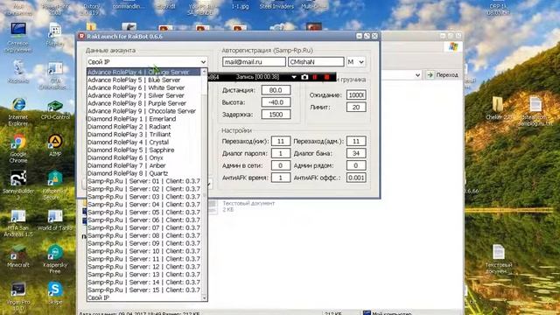This screenshot has height=315, width=560.
Task: Click the server list scroll-down arrow
Action: pyautogui.click(x=204, y=297)
